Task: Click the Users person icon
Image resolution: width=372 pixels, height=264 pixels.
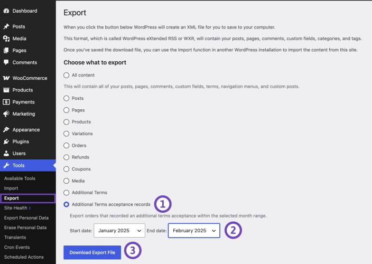Action: (6, 153)
